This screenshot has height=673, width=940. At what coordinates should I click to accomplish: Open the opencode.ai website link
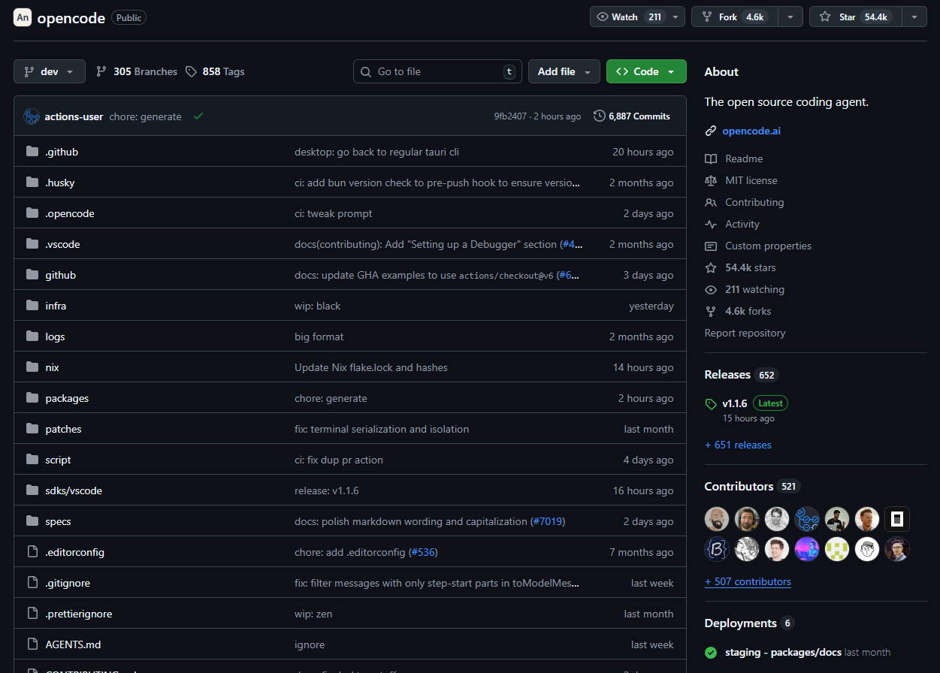pos(751,131)
